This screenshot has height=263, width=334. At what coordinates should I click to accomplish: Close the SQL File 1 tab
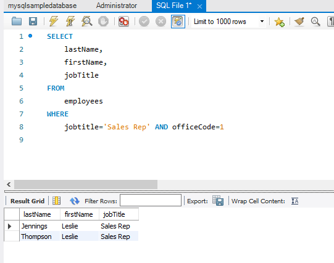199,7
